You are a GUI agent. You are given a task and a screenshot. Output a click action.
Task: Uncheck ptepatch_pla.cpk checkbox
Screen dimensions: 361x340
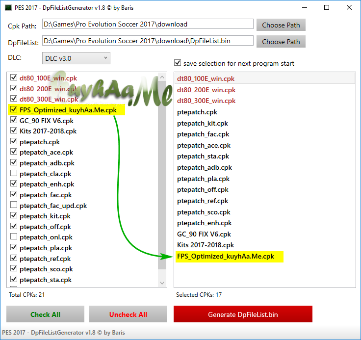(14, 247)
